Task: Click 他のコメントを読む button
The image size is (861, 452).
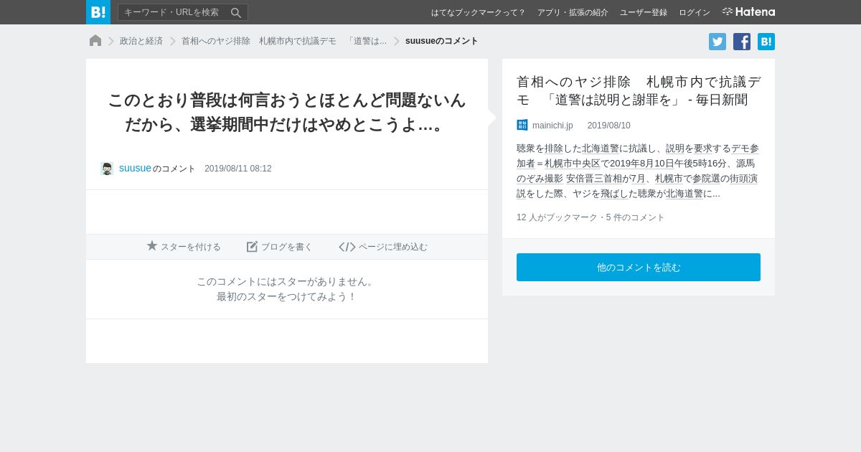Action: click(639, 267)
